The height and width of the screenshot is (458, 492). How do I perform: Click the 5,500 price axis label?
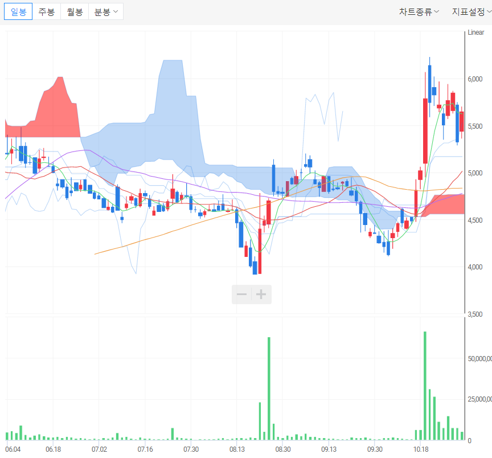(x=475, y=126)
